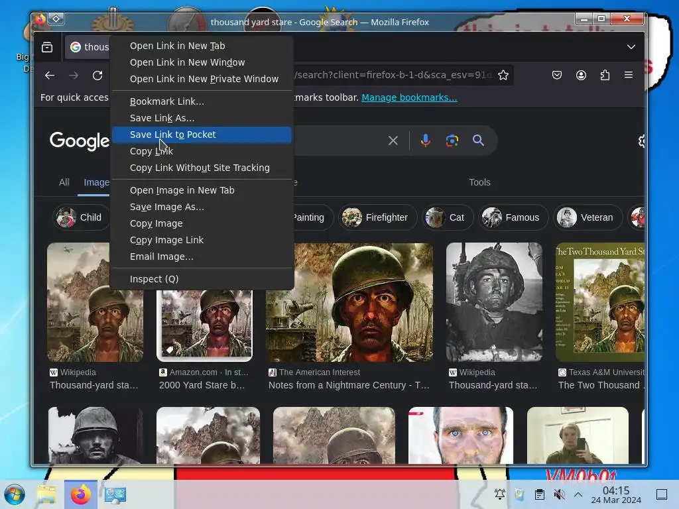Open the Firefox hamburger menu

629,76
